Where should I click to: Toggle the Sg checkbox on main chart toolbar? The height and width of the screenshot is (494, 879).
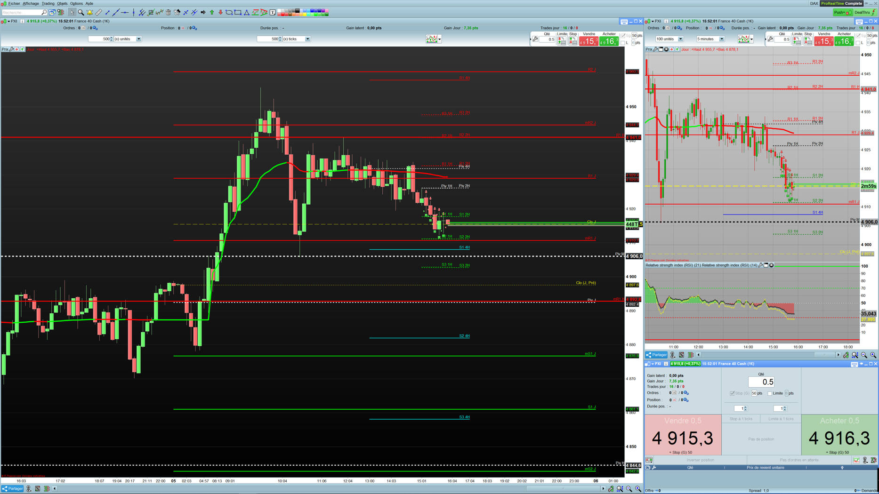[623, 36]
